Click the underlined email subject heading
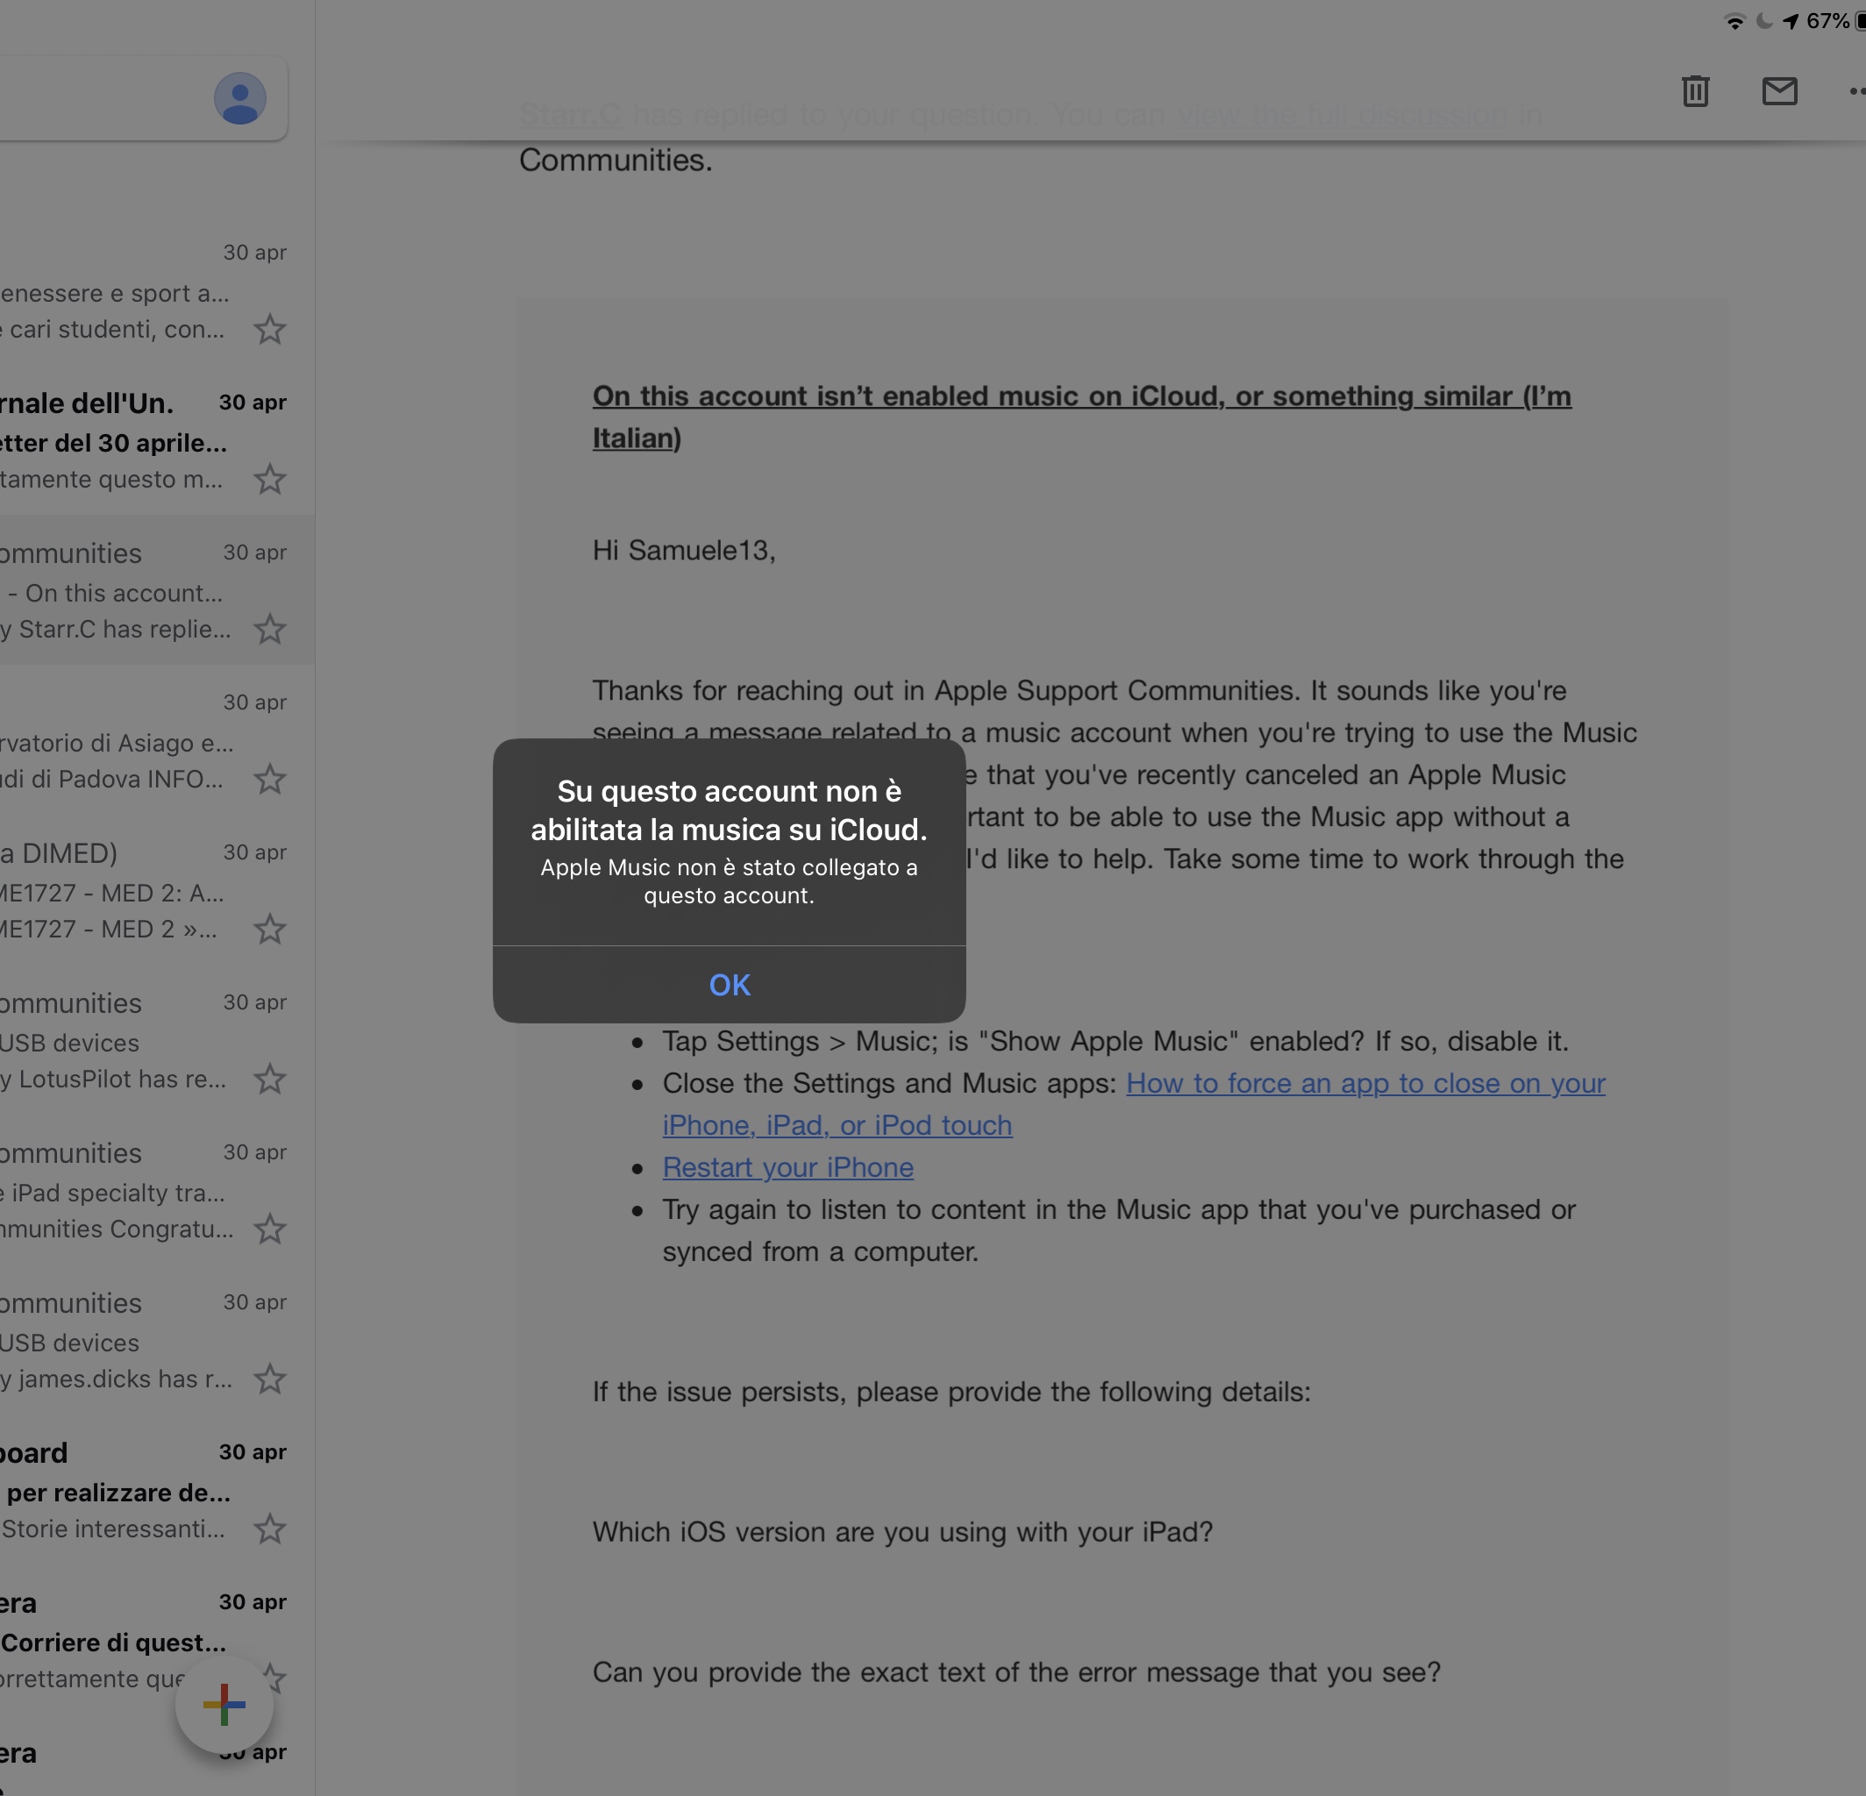This screenshot has height=1796, width=1866. coord(1080,397)
